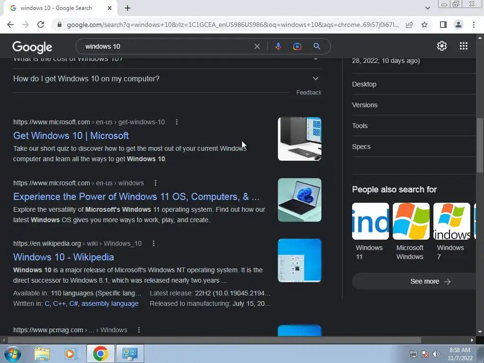Screen dimensions: 484x363
Task: Open more options for the pcmag.com result
Action: (139, 330)
